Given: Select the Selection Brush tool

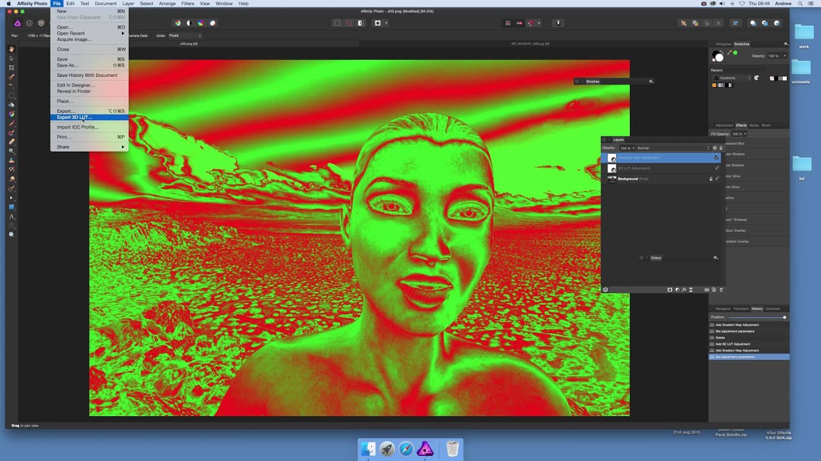Looking at the screenshot, I should click(x=12, y=77).
